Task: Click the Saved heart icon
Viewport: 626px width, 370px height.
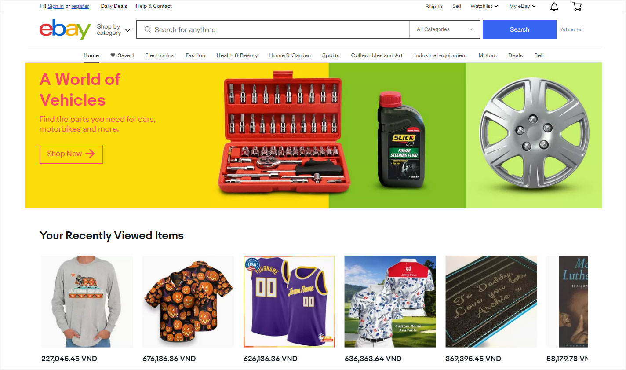Action: 113,55
